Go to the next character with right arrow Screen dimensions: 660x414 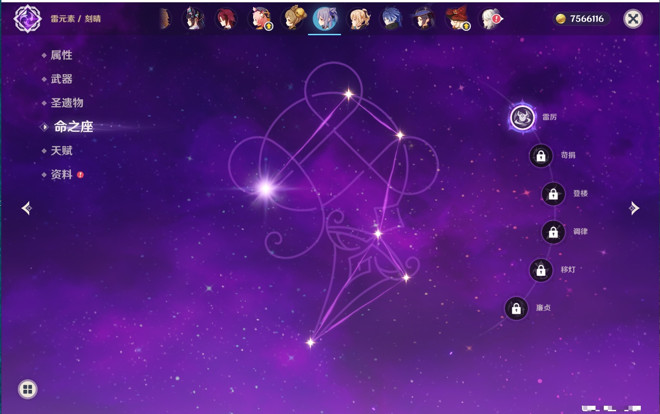(x=634, y=208)
